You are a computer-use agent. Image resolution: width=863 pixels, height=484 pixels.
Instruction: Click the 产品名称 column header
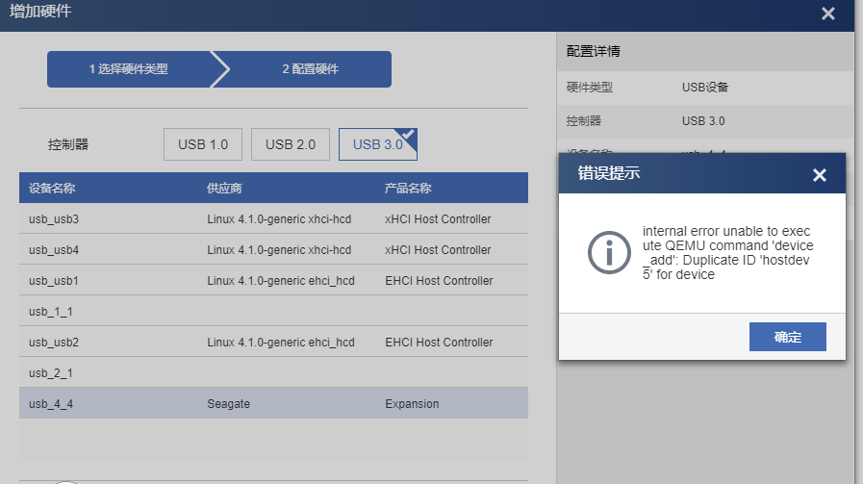point(408,188)
